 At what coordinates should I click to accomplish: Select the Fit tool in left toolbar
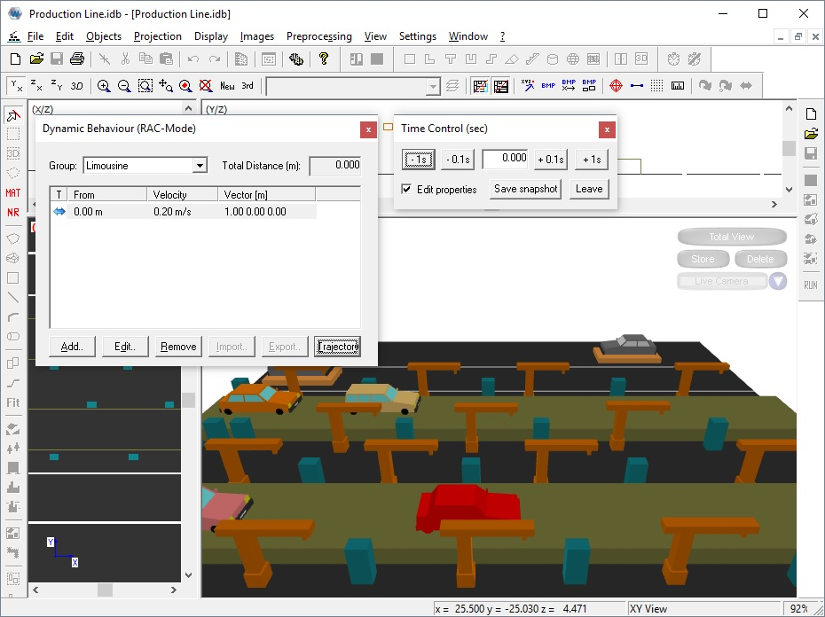click(13, 403)
